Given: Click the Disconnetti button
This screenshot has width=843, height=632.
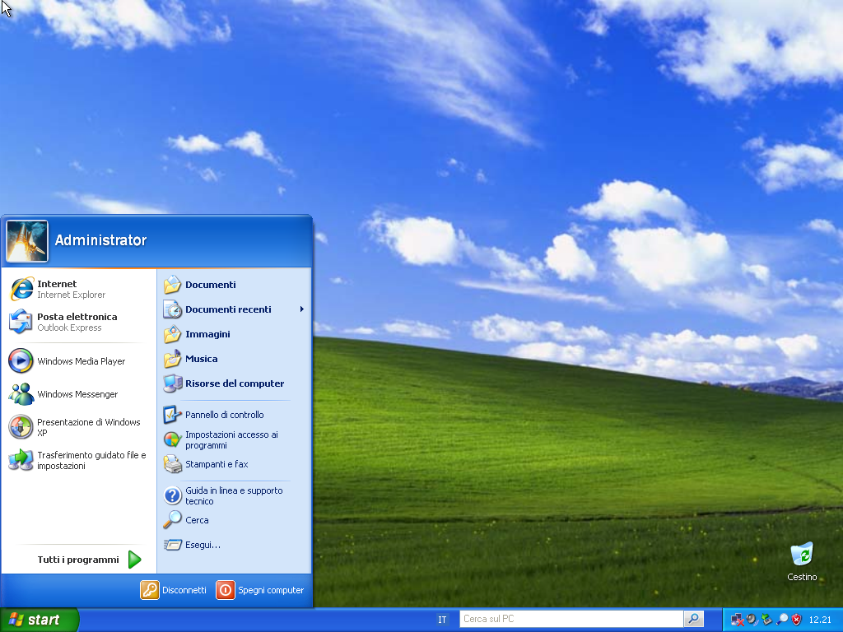Looking at the screenshot, I should [x=174, y=590].
